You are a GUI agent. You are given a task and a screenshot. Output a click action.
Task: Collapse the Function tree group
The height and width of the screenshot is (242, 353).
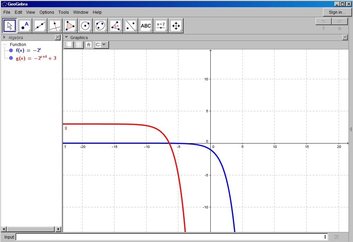4,45
